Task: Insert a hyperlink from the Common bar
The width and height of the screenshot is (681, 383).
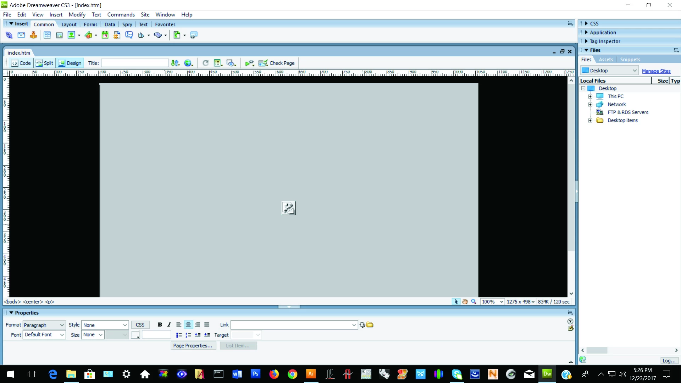Action: coord(9,35)
